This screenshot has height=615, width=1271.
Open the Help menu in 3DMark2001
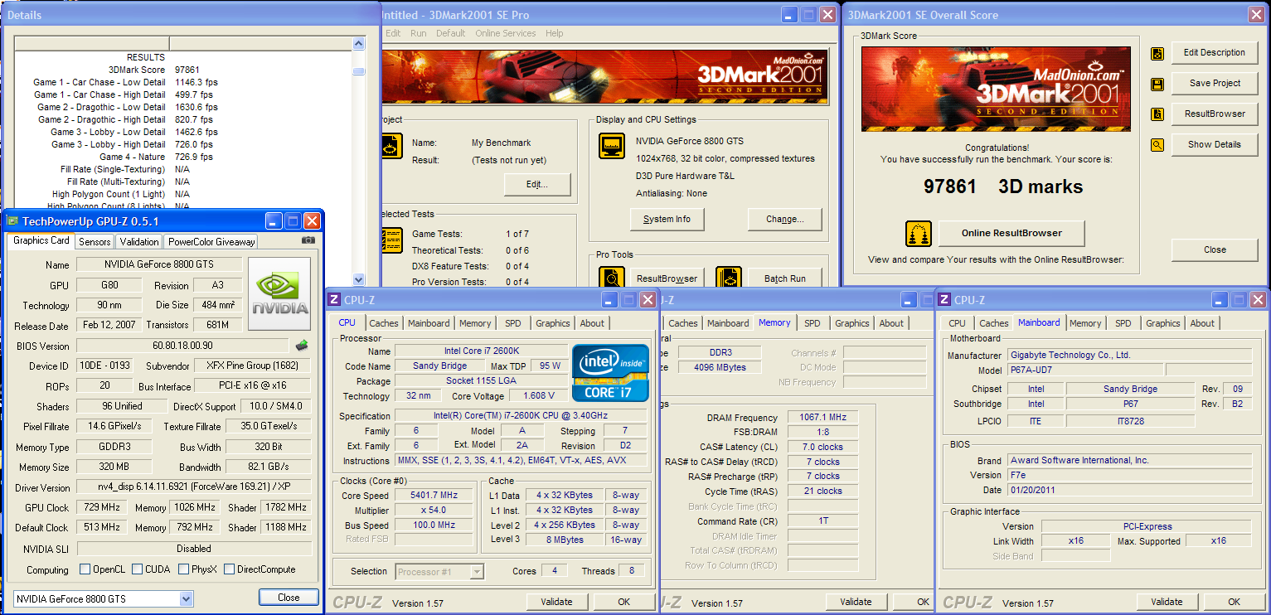554,33
